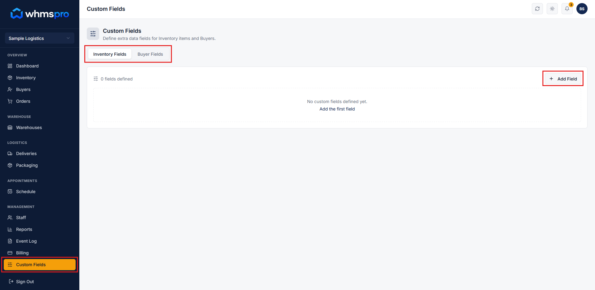The image size is (595, 290).
Task: Click the Deliveries truck icon
Action: tap(10, 154)
